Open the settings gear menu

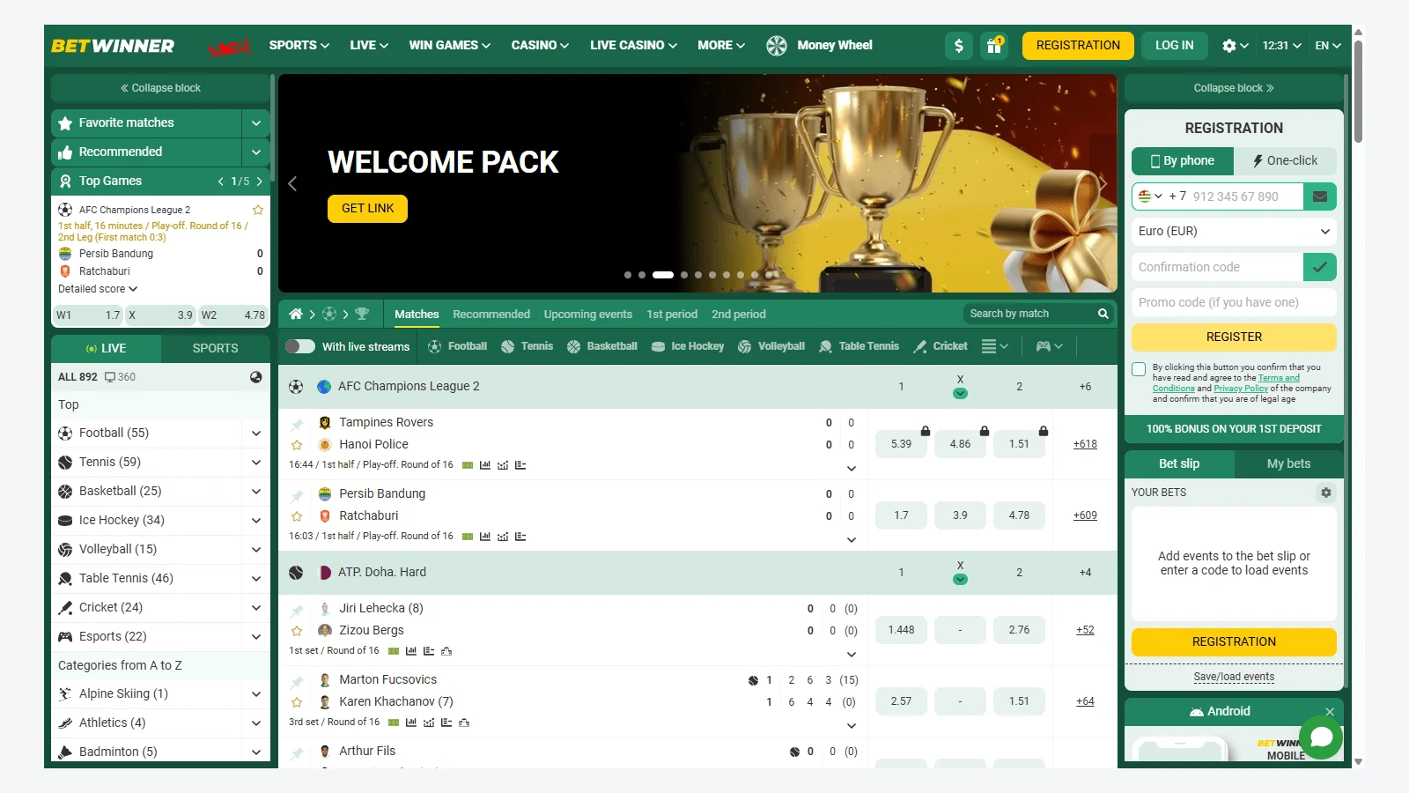pos(1235,46)
